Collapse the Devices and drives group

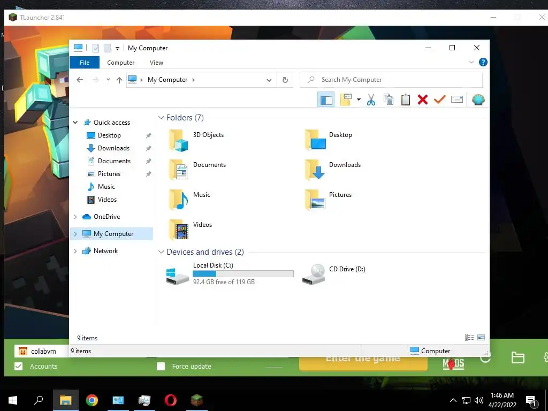[161, 252]
